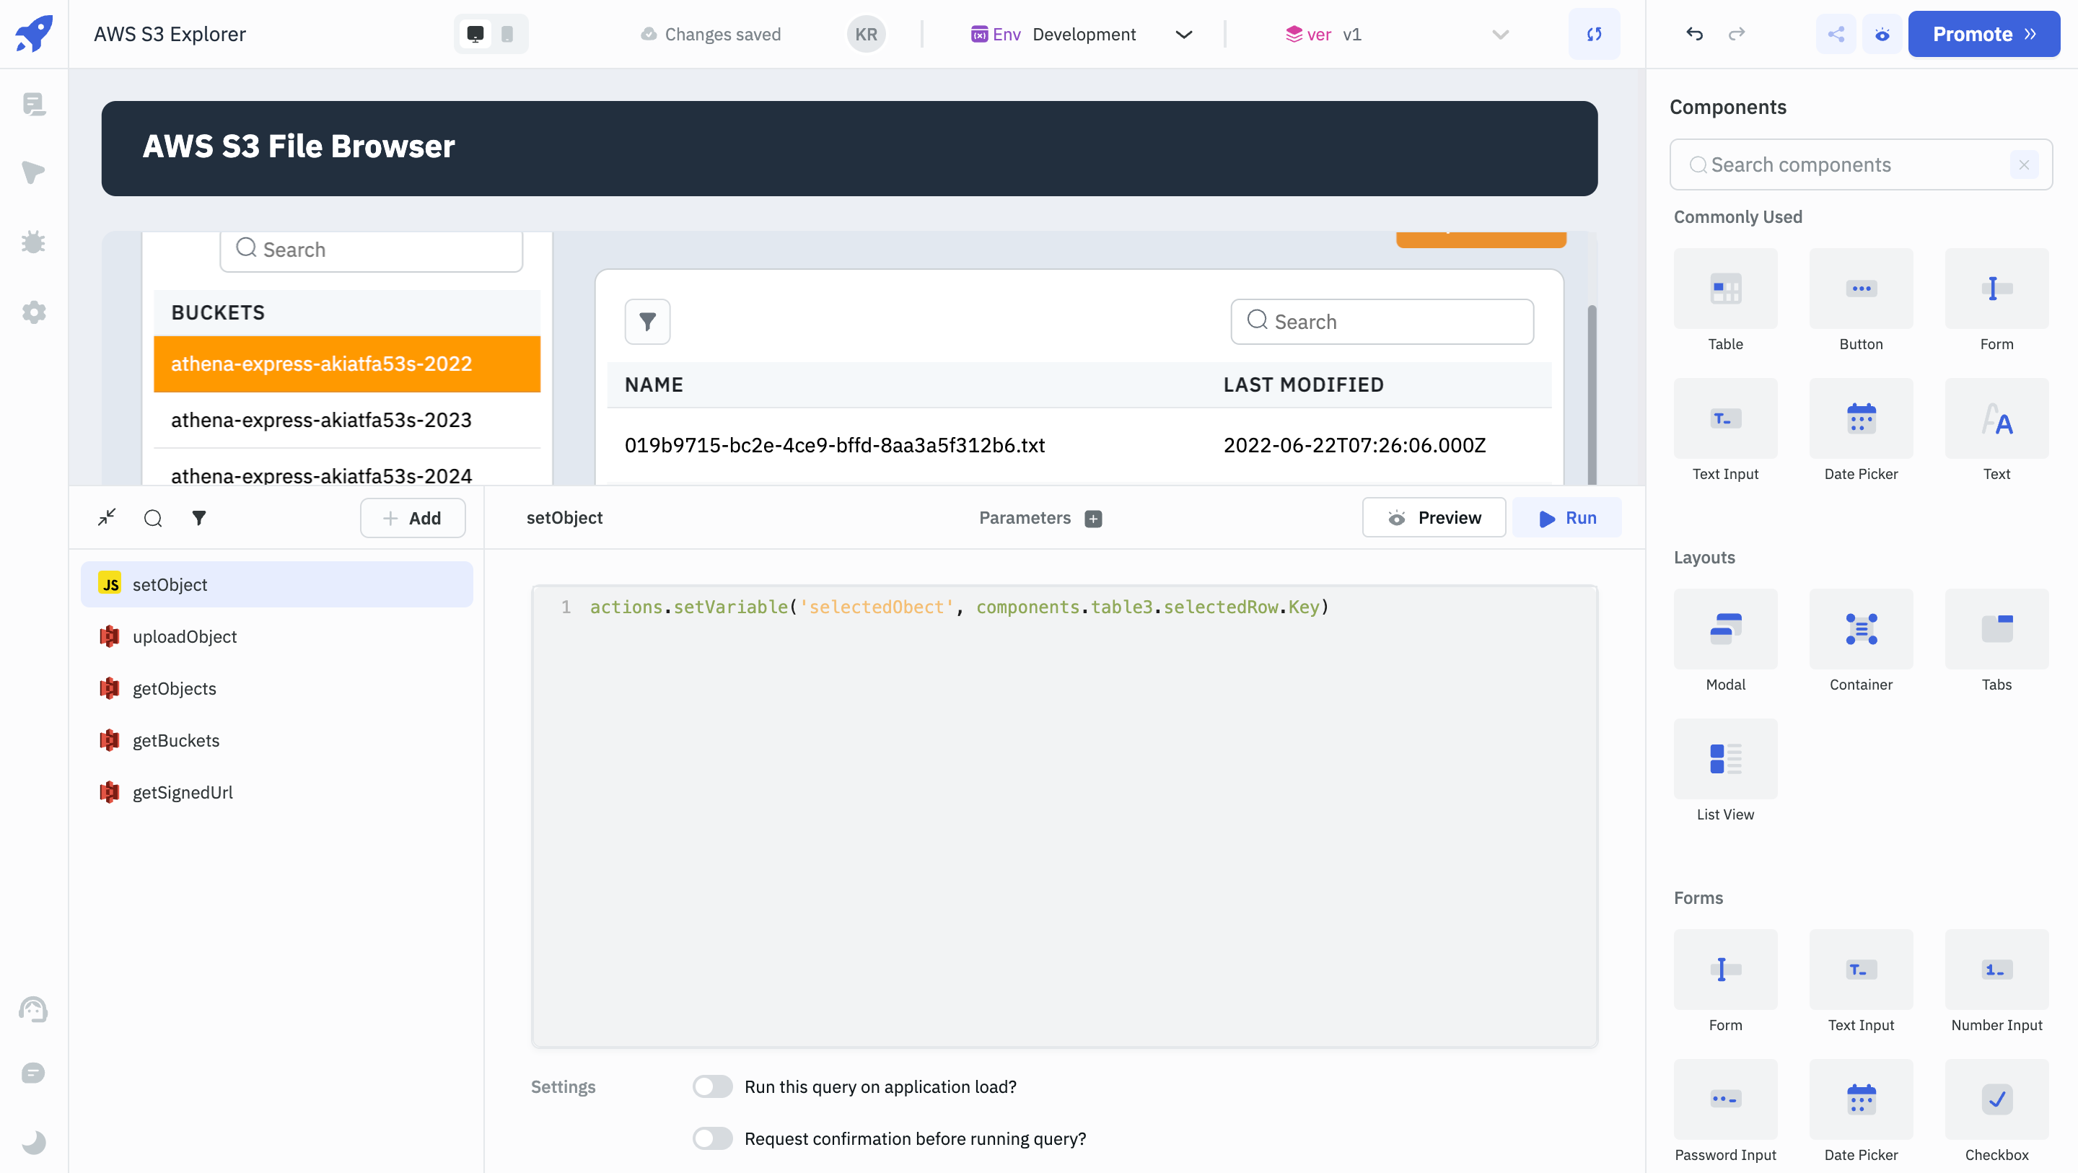Click the filter queries funnel icon

coord(198,517)
